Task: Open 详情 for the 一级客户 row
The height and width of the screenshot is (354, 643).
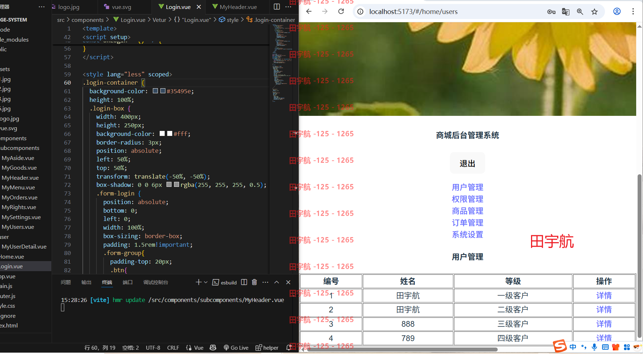Action: [604, 296]
